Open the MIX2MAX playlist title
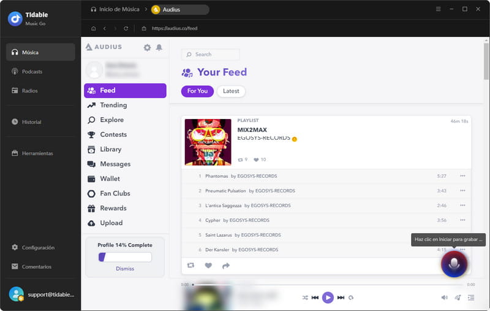The width and height of the screenshot is (490, 311). click(252, 130)
